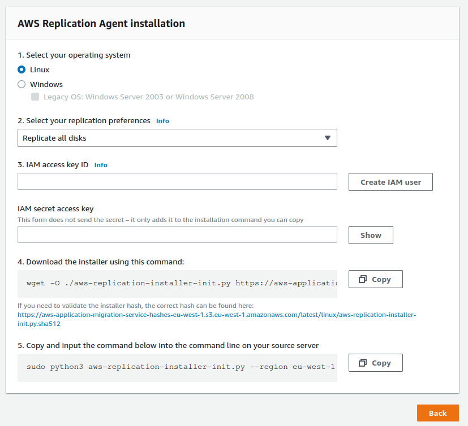Choose Windows as the operating system
Viewport: 468px width, 426px height.
click(22, 85)
